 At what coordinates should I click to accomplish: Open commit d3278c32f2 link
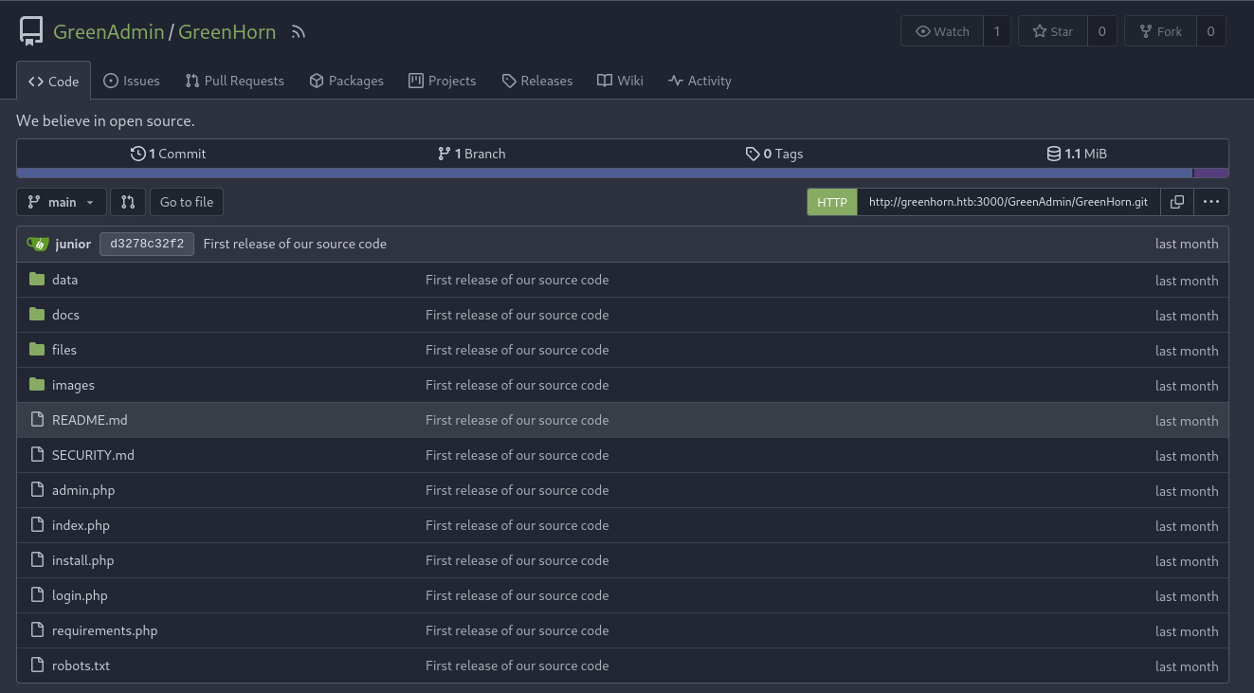(147, 244)
